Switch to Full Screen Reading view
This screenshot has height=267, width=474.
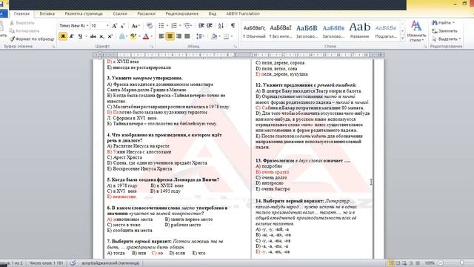pos(398,263)
